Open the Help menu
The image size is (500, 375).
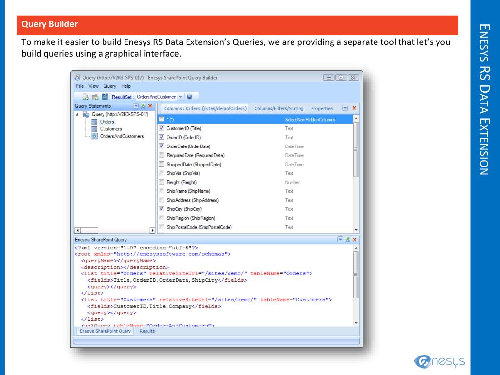125,86
